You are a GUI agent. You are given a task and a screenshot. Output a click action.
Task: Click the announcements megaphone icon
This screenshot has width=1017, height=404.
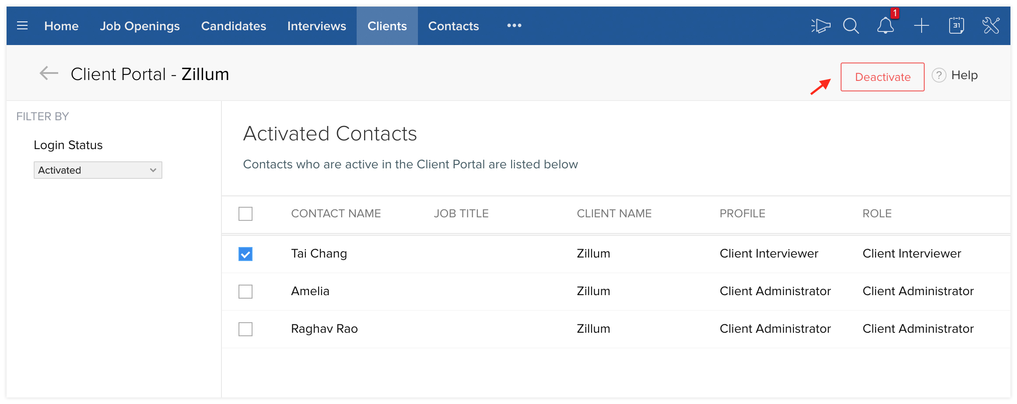coord(821,26)
